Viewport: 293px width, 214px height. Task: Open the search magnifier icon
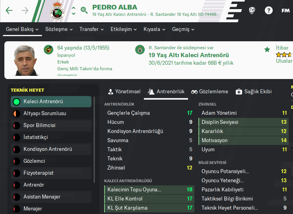(84, 10)
